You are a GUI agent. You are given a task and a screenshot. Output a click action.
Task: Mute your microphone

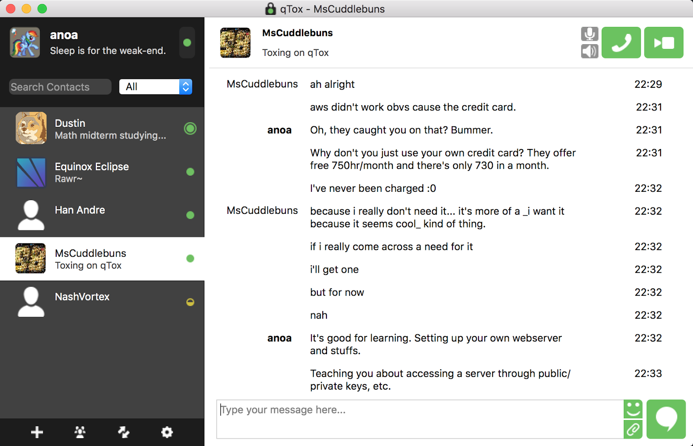(x=589, y=33)
